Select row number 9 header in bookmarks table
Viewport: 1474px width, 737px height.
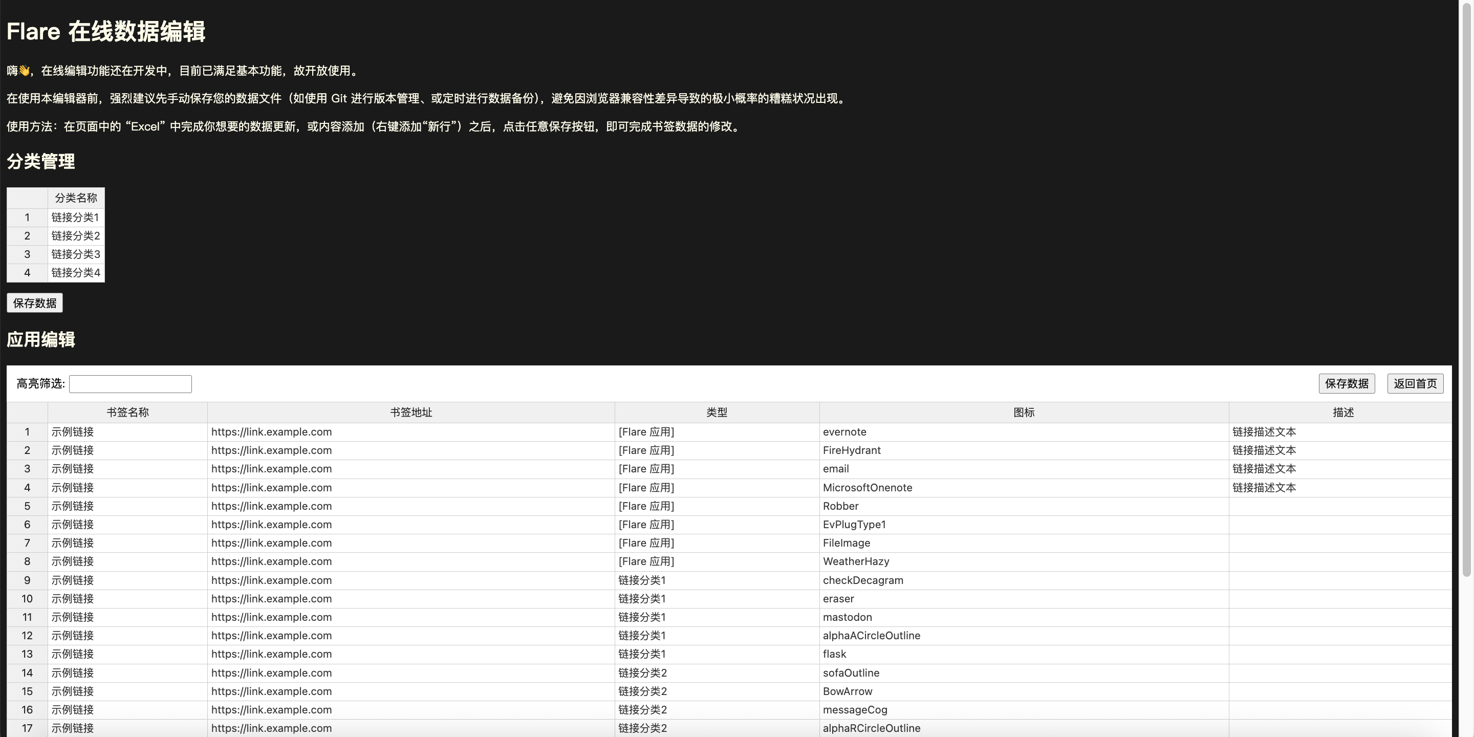click(x=27, y=580)
